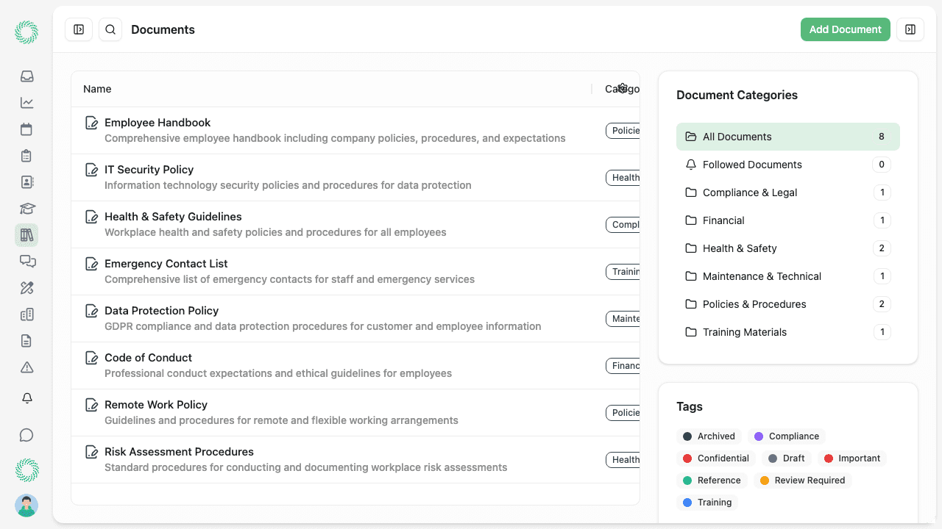Screen dimensions: 942x529
Task: Open the training graduation cap icon
Action: pyautogui.click(x=26, y=208)
